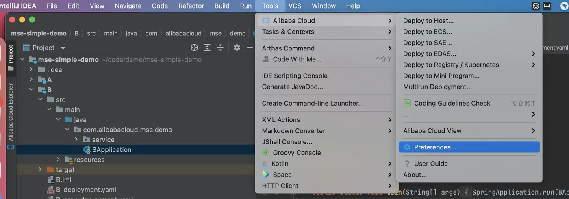The image size is (569, 199).
Task: Click the Expand All icon in Project panel
Action: (x=207, y=48)
